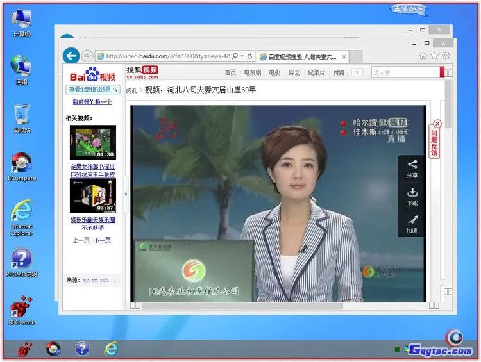Open the browser home icon

pos(423,56)
